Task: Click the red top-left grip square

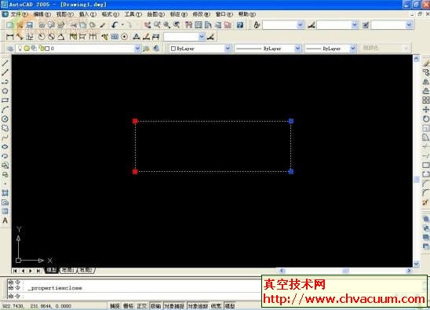Action: click(135, 121)
